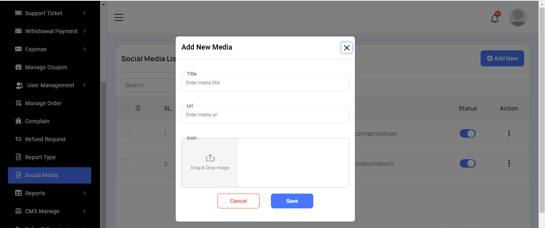The height and width of the screenshot is (228, 545).
Task: Close the Add New Media dialog
Action: [347, 48]
